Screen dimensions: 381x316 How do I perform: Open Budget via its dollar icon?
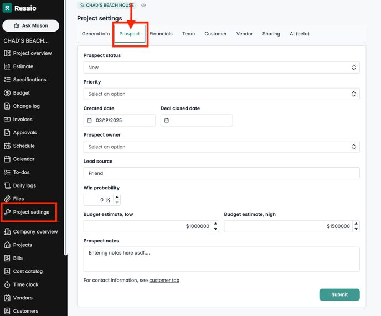[x=7, y=93]
